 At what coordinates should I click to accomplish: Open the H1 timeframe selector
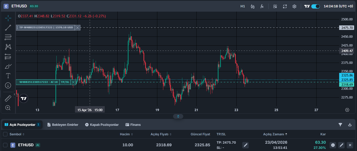pos(243,6)
